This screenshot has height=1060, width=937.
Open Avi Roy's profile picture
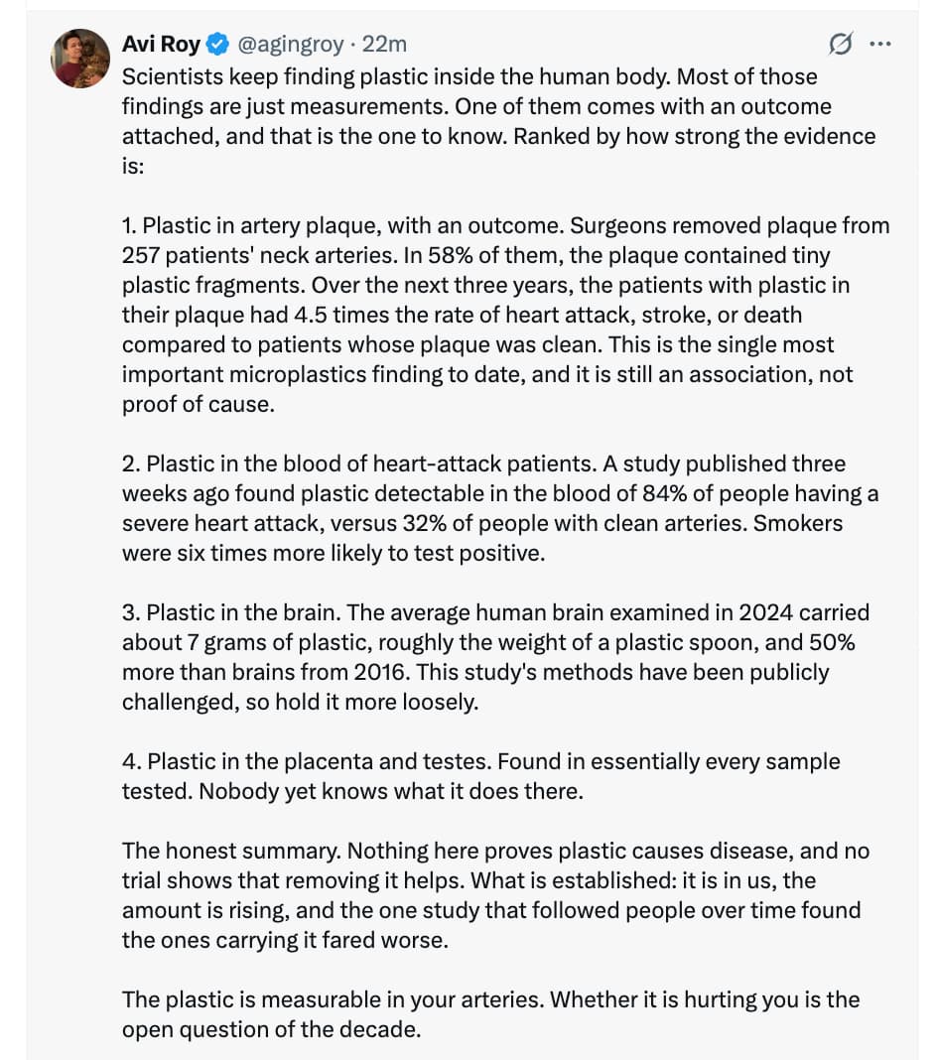point(79,59)
